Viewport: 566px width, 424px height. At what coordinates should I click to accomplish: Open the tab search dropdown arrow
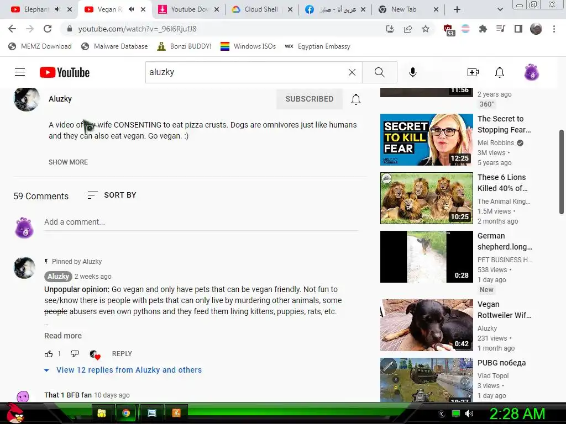(500, 9)
